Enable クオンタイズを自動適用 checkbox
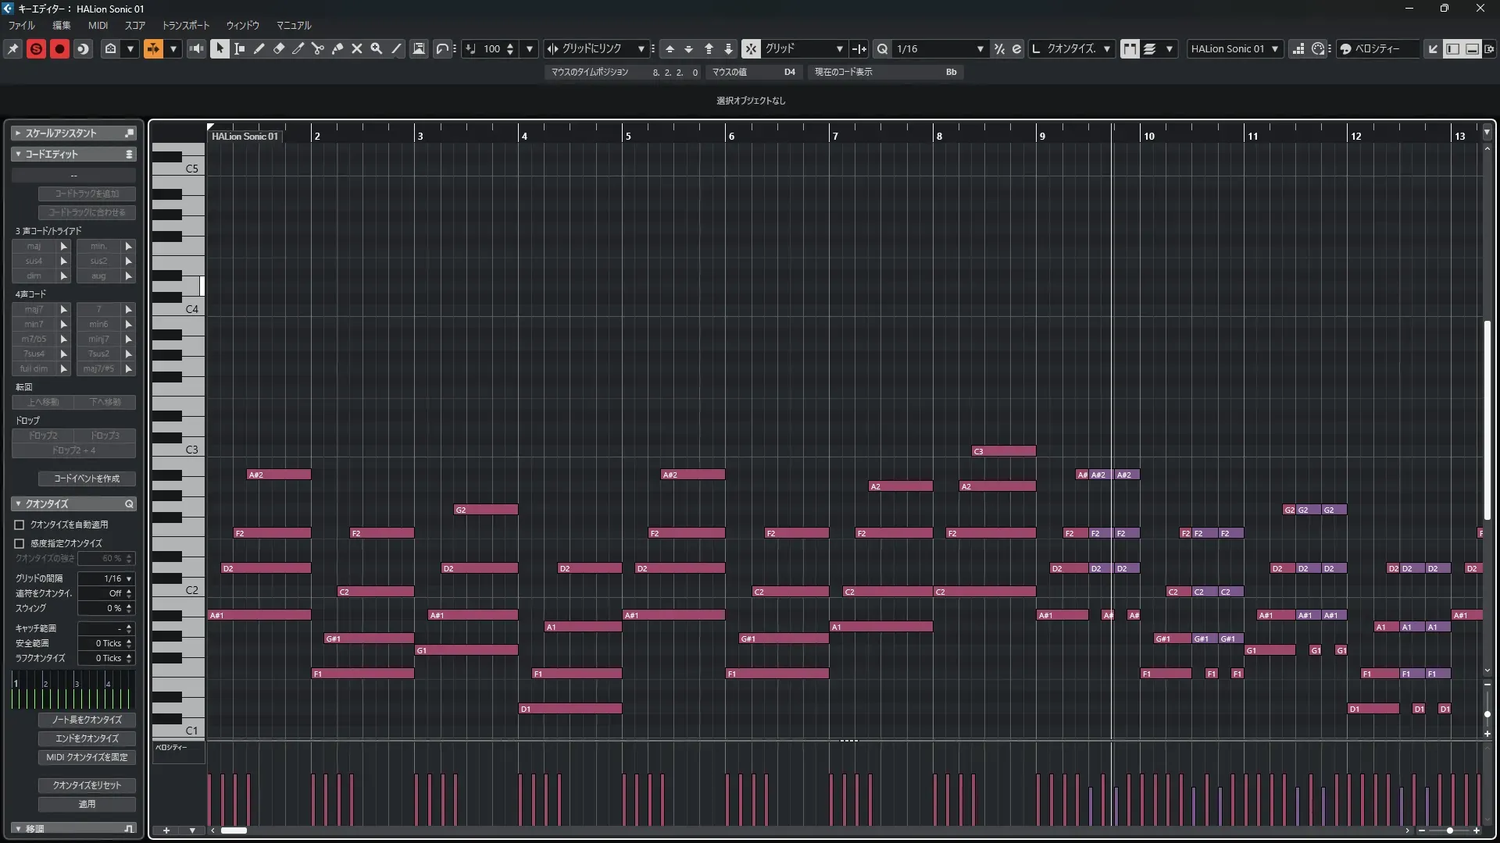This screenshot has width=1500, height=843. (x=20, y=525)
